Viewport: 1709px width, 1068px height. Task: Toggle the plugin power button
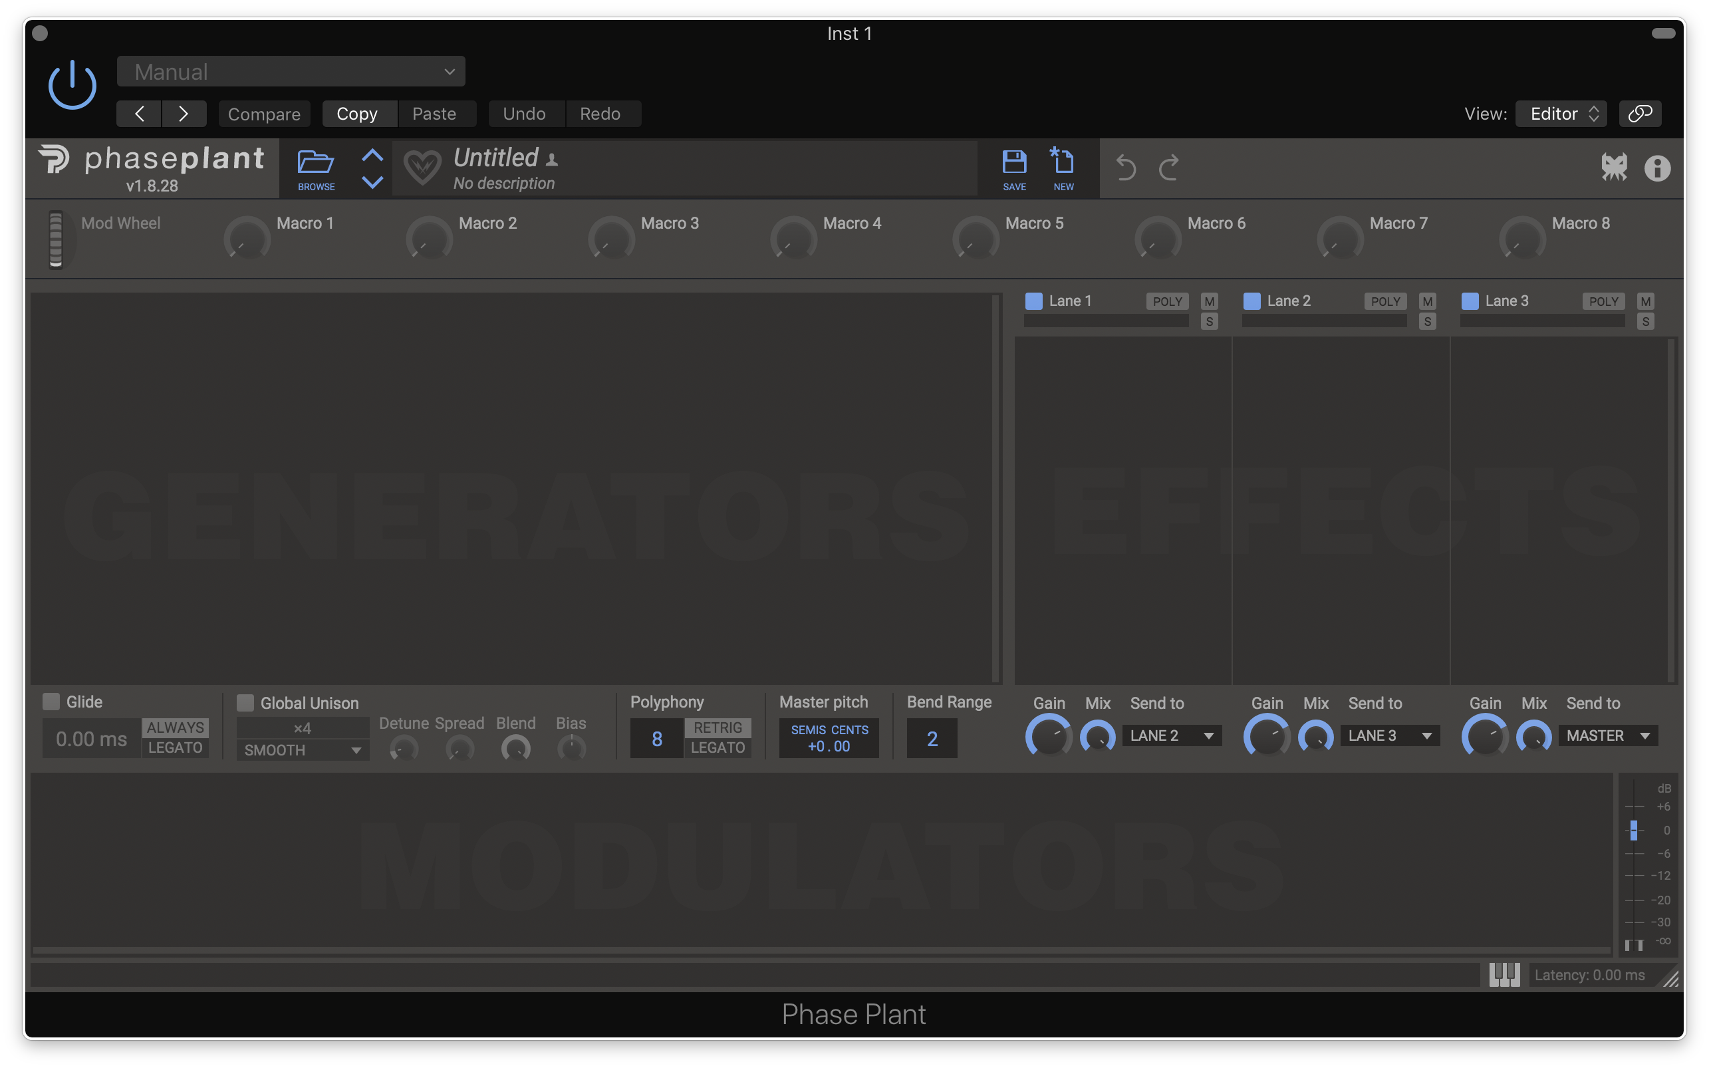72,86
